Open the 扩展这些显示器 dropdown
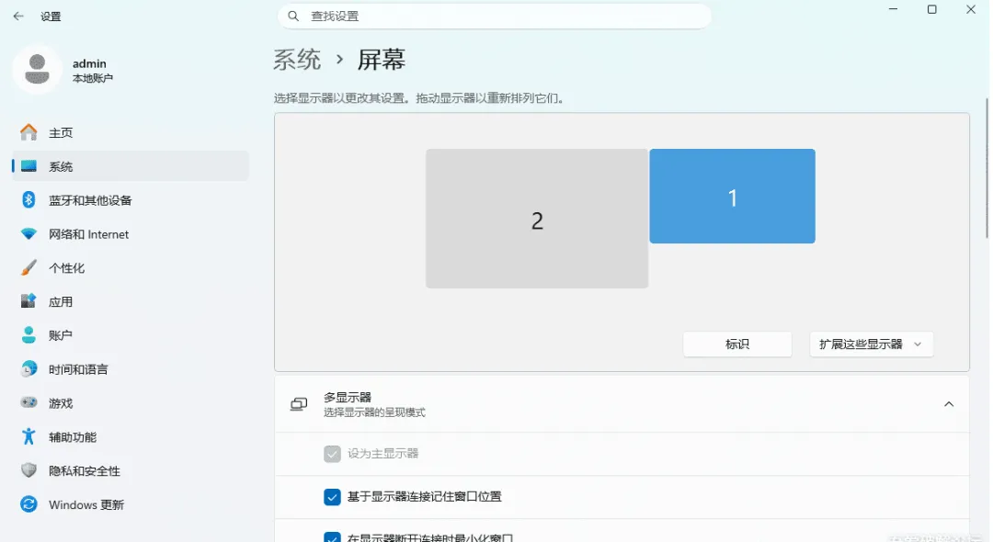Screen dimensions: 993x542 871,344
